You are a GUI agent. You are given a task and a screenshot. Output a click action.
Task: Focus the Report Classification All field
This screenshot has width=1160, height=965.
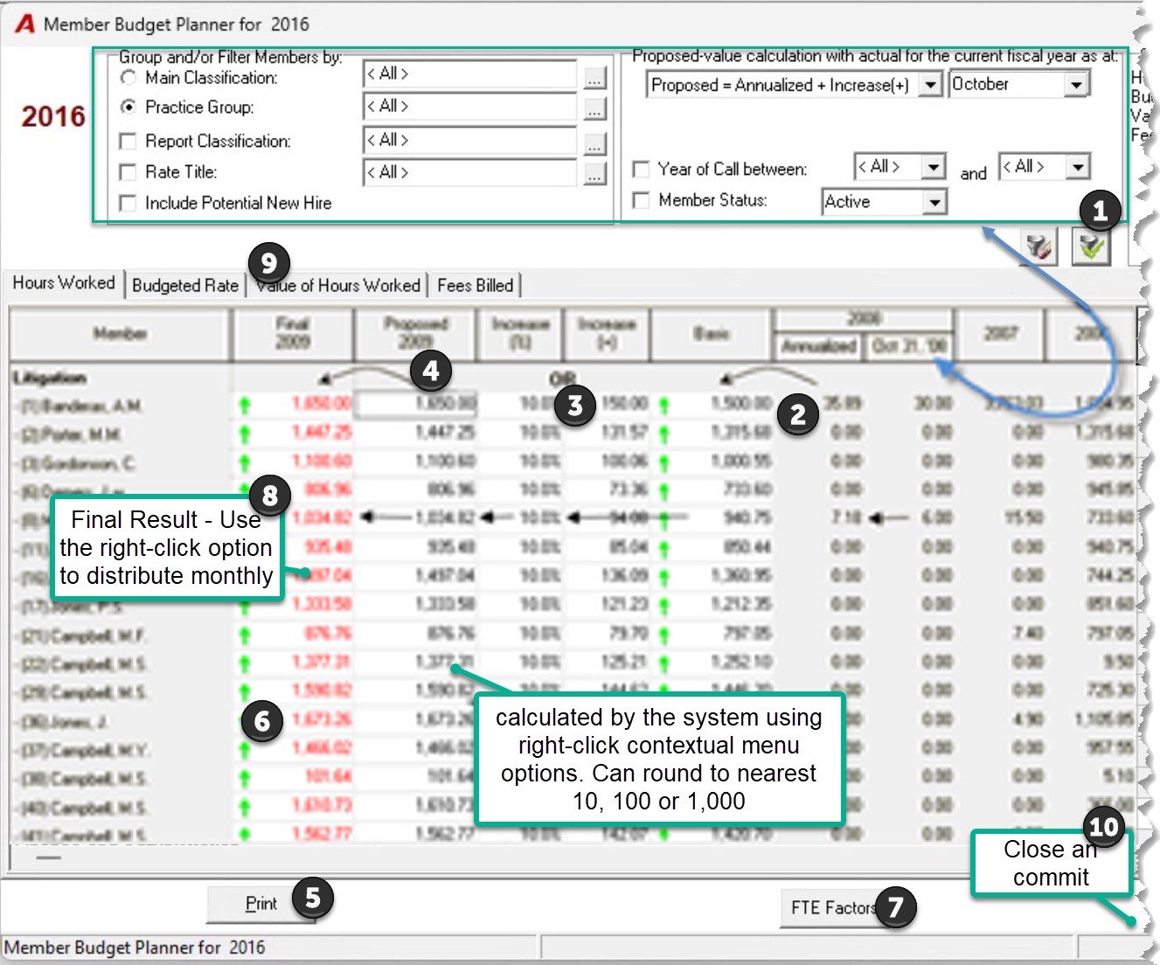470,141
